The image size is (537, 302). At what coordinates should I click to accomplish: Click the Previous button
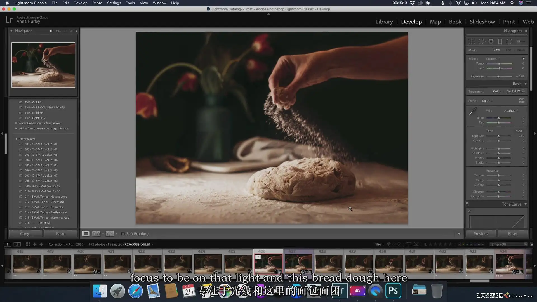(x=481, y=234)
